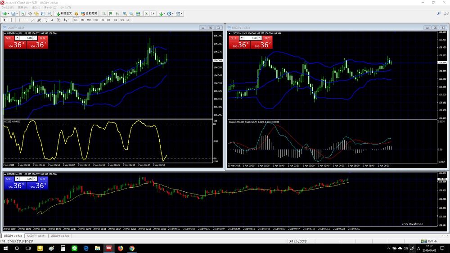Screen dimensions: 450x253
Task: Select the arrow cursor tool
Action: pyautogui.click(x=4, y=20)
